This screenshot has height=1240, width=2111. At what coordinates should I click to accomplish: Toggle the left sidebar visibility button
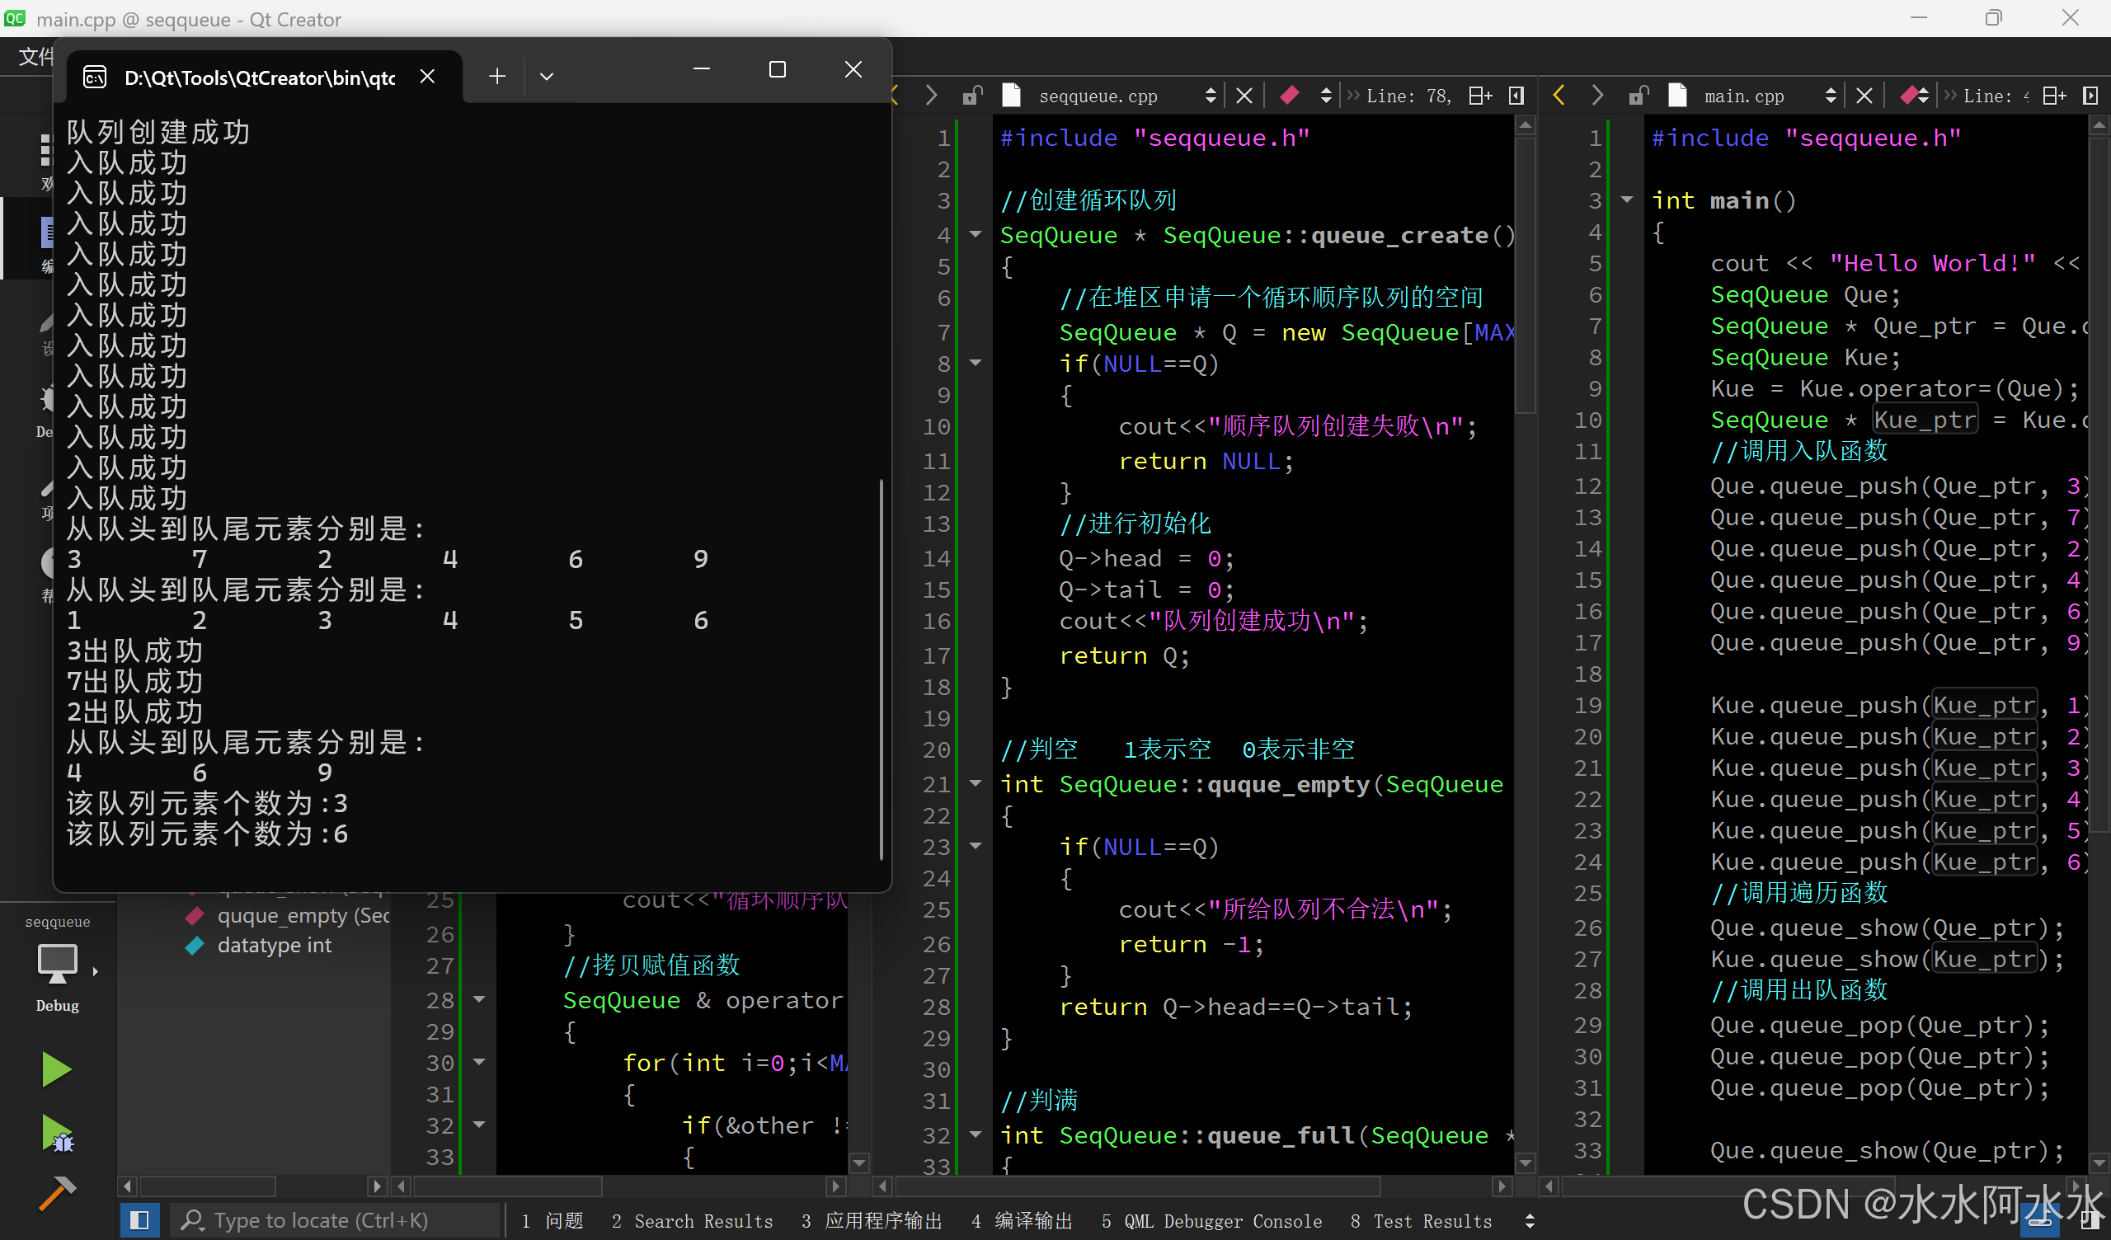coord(140,1220)
